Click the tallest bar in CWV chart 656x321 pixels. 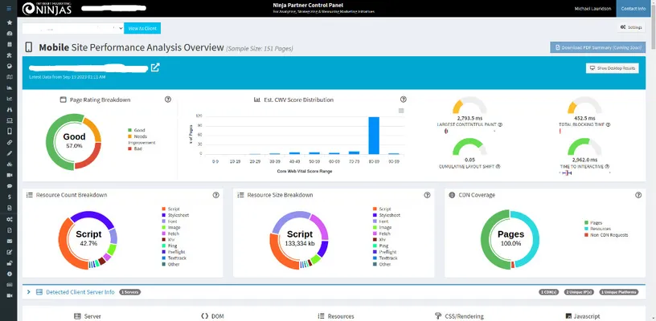(373, 135)
